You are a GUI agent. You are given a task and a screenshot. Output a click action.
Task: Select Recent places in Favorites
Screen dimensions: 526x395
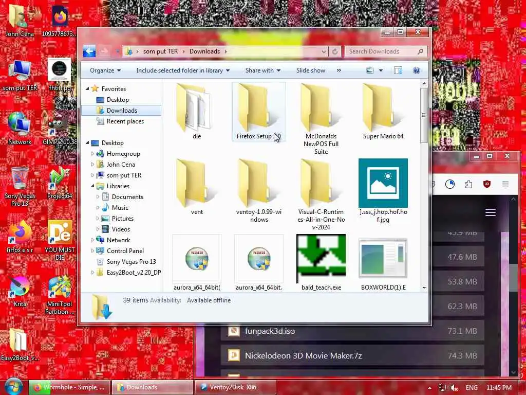pos(125,121)
